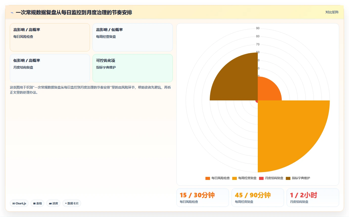Click 指标字典维护 text in the green card
The image size is (349, 217).
(106, 67)
